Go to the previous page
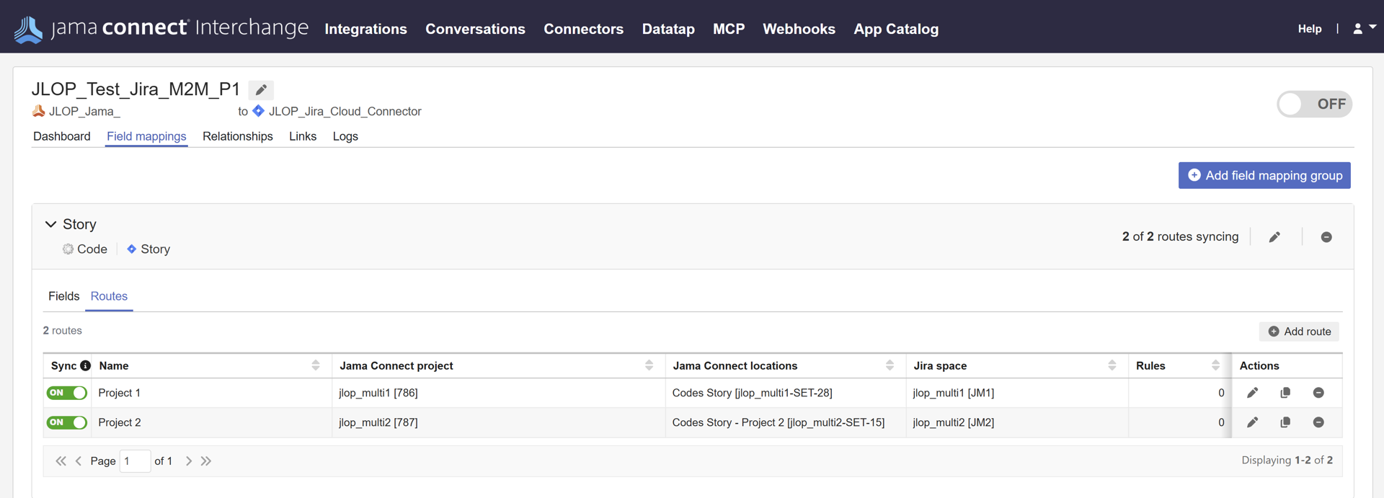1384x498 pixels. point(79,461)
